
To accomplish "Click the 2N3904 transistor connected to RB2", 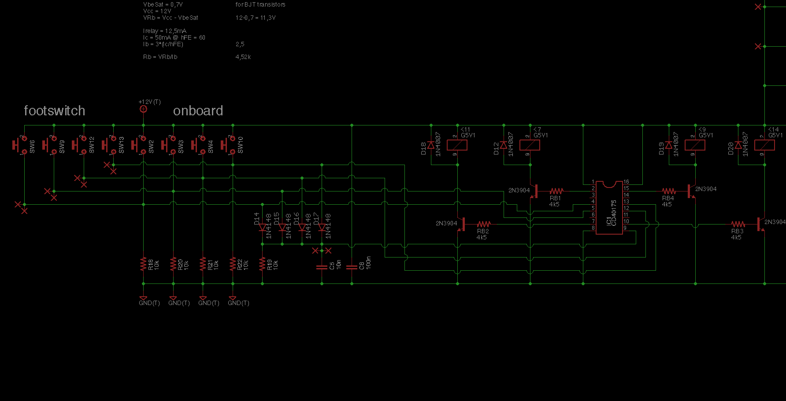I will [461, 224].
